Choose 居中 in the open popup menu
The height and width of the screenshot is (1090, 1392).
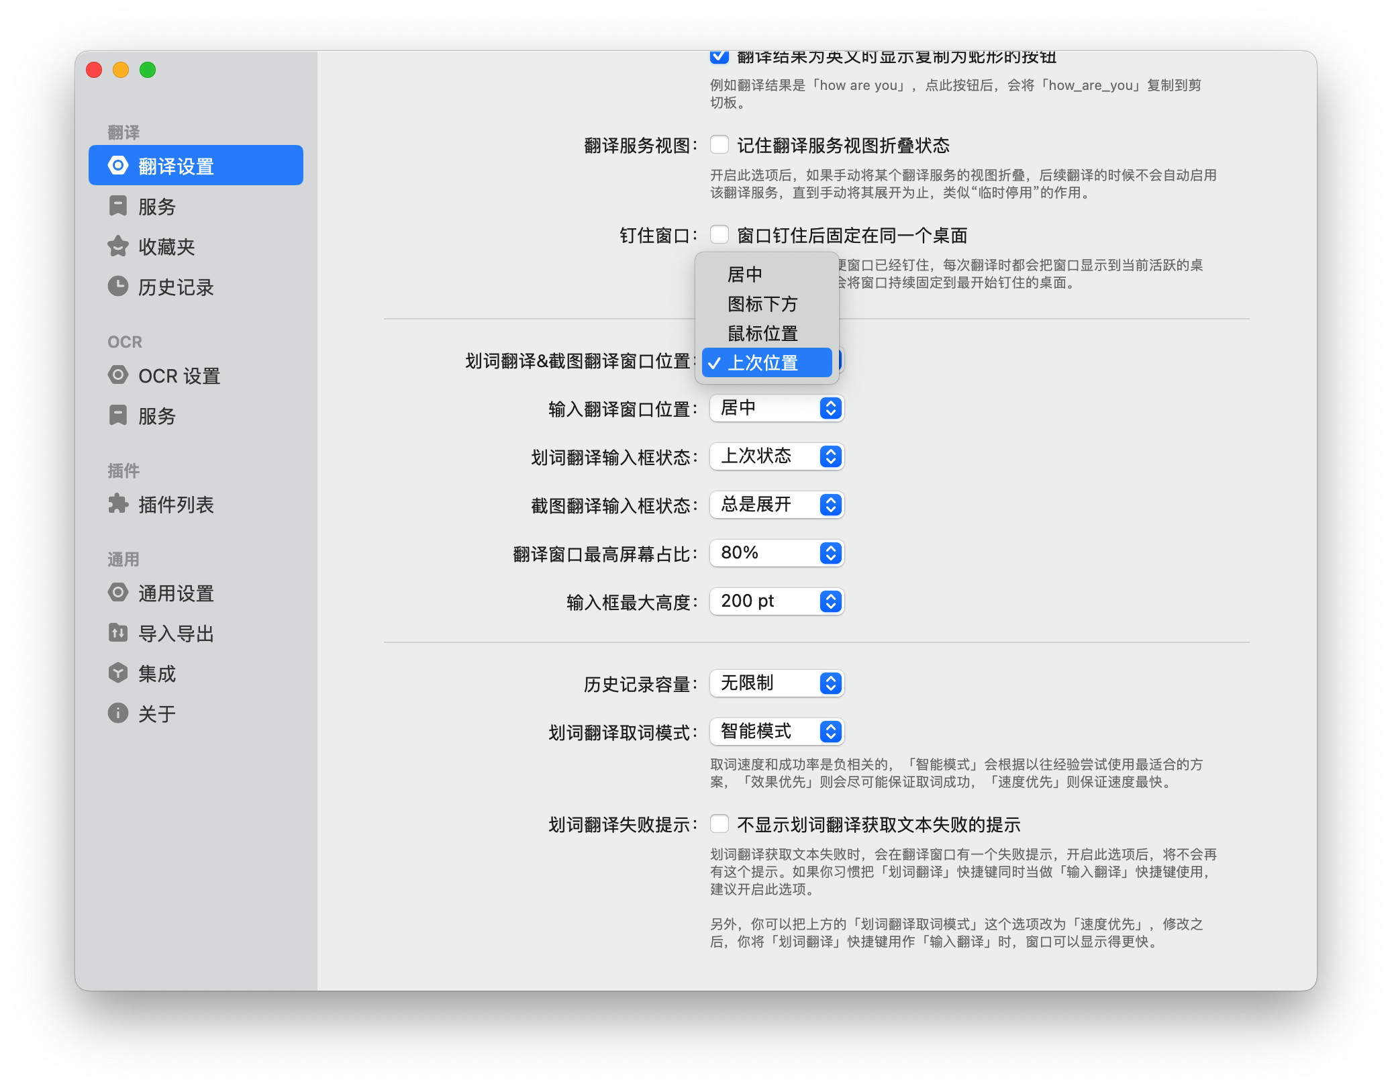click(x=745, y=275)
